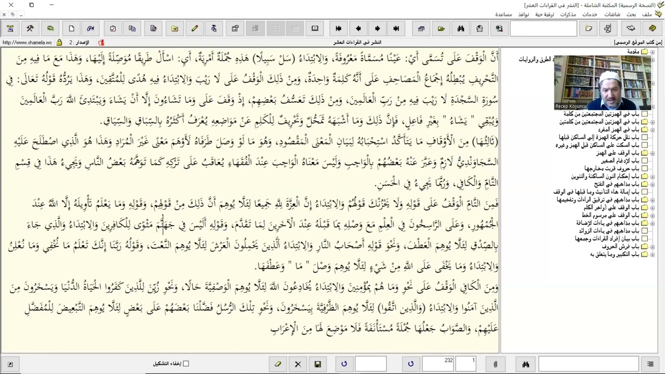The width and height of the screenshot is (665, 374).
Task: Expand باب الوقف على مرسوم الخط node
Action: [653, 216]
